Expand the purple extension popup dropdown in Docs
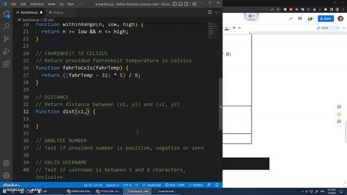 coord(252,16)
